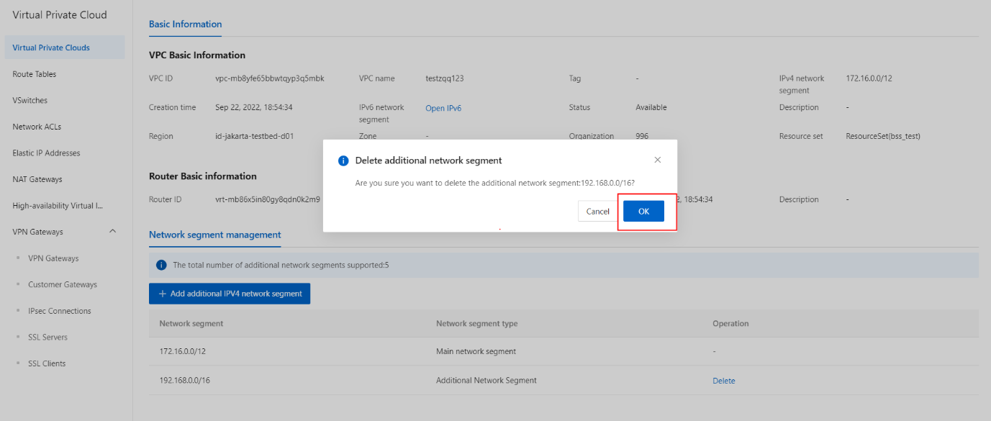Select VPC ID value vpc-mb8yfe65bbwtqyp3q5mbk
The height and width of the screenshot is (421, 991).
point(270,78)
